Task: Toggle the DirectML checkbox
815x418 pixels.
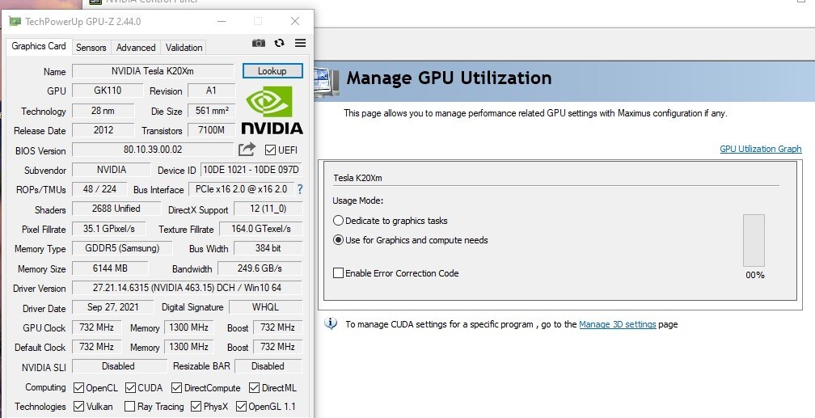Action: (254, 387)
